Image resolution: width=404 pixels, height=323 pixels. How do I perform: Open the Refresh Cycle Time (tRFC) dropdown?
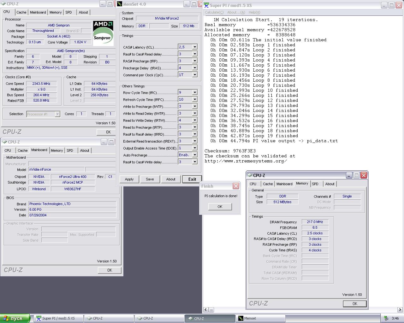[x=195, y=99]
